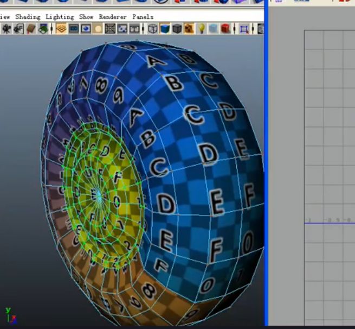Click the red cube icon in the panel toolbar

click(x=226, y=29)
